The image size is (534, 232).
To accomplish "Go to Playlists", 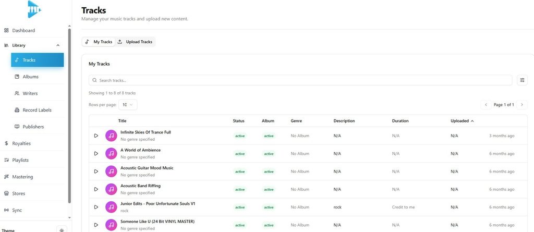I will click(20, 160).
